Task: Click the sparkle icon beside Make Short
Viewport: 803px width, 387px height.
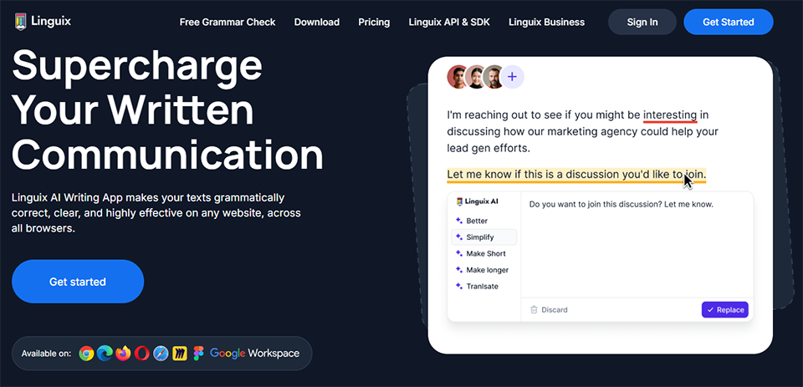Action: click(459, 253)
